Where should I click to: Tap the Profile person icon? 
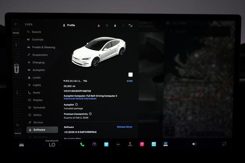pyautogui.click(x=64, y=25)
